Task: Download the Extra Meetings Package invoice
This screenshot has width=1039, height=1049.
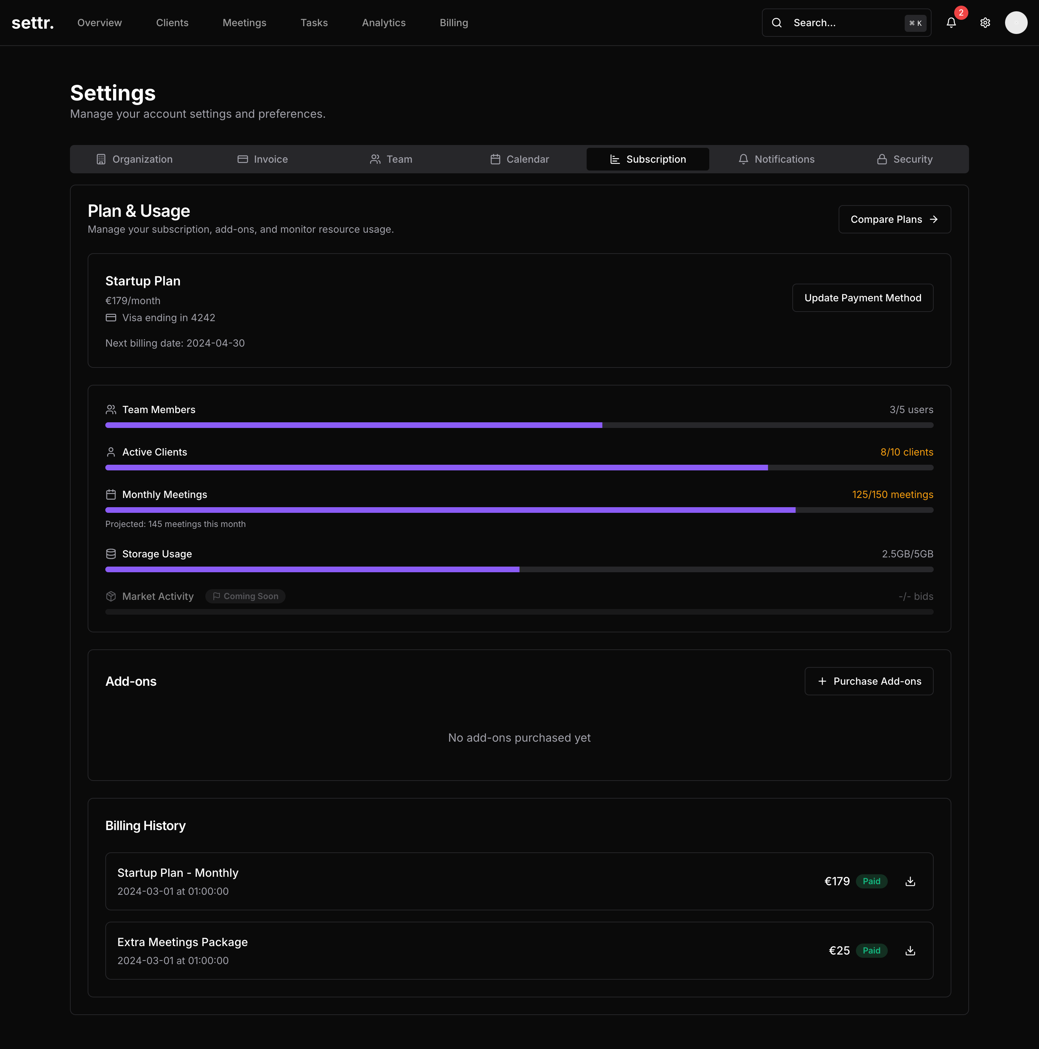Action: (910, 951)
